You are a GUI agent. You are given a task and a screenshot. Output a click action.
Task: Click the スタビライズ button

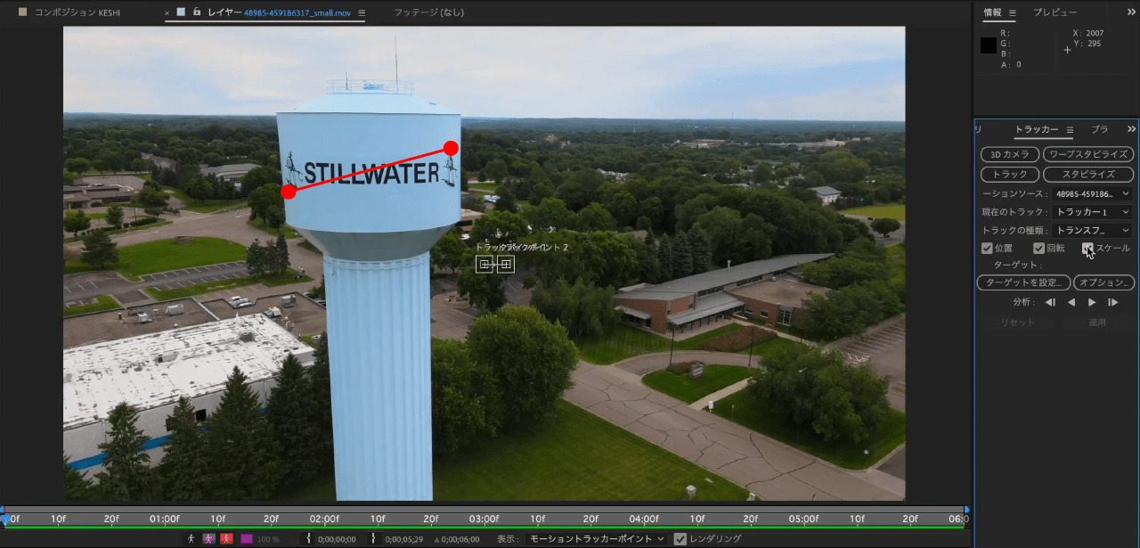[x=1088, y=174]
